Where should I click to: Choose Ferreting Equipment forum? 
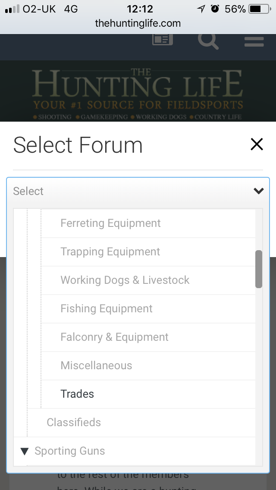click(x=110, y=223)
